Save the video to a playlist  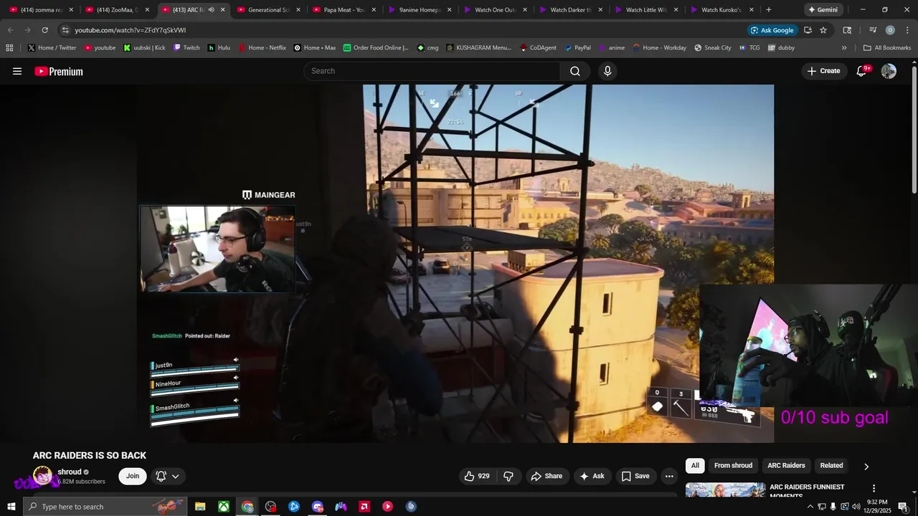pyautogui.click(x=635, y=476)
